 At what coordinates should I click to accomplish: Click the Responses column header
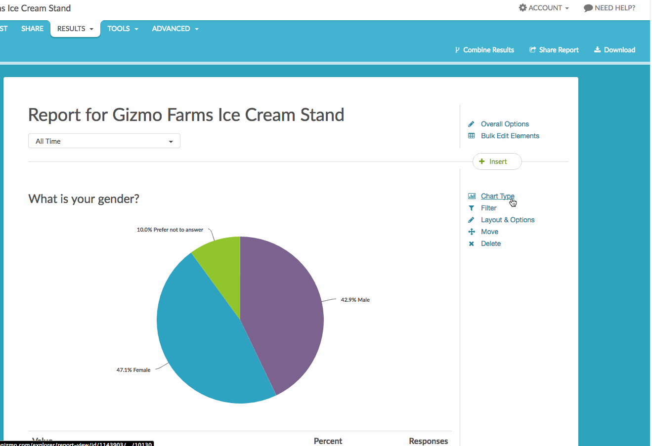tap(429, 441)
